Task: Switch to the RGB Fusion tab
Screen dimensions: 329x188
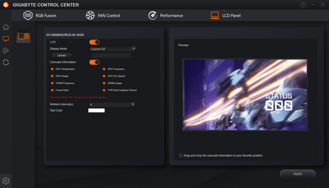Action: click(x=40, y=15)
